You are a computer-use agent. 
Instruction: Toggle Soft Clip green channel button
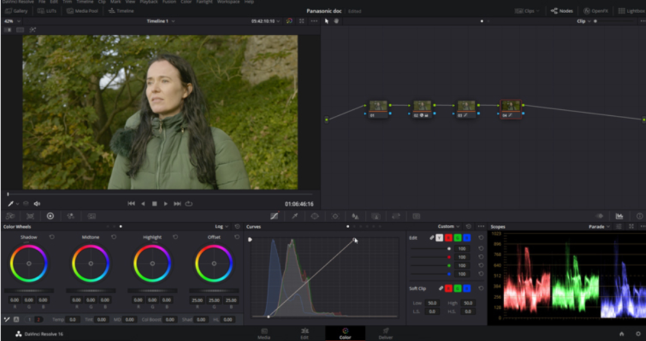tap(458, 288)
